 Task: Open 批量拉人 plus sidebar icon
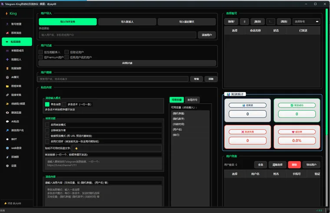[7, 59]
